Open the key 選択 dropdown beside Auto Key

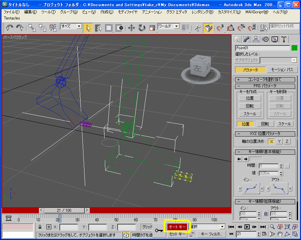click(x=208, y=227)
